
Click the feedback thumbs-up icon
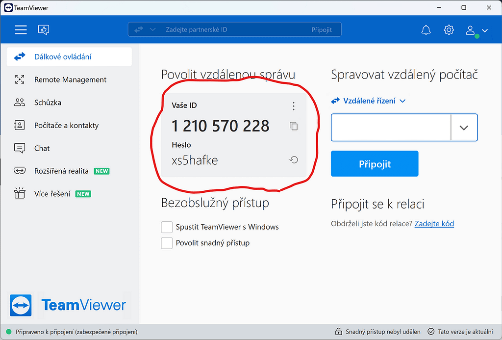click(x=44, y=30)
